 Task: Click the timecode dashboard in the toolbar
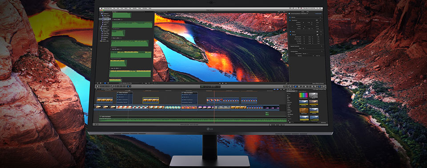tap(210, 86)
